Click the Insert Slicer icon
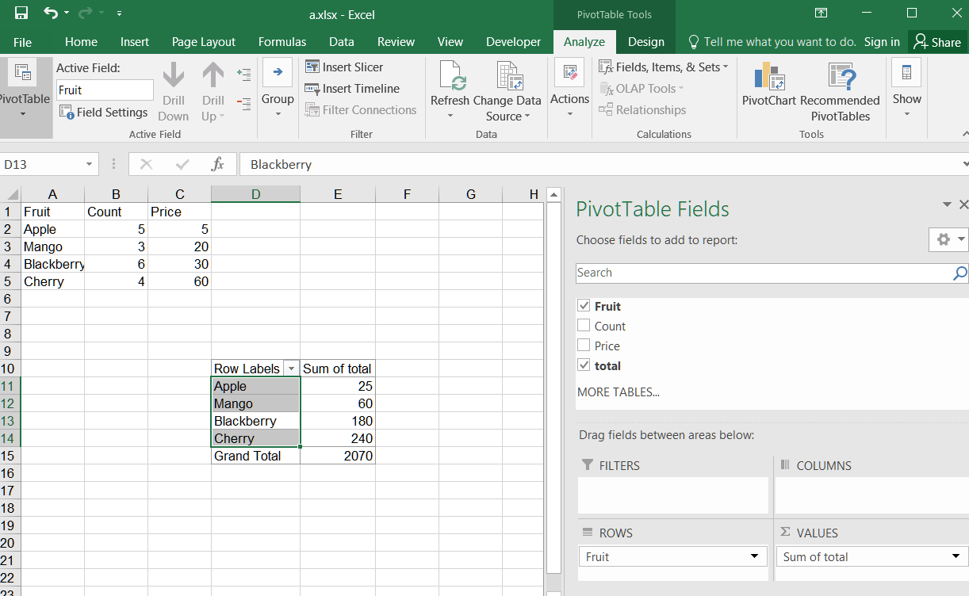The height and width of the screenshot is (596, 969). coord(314,67)
